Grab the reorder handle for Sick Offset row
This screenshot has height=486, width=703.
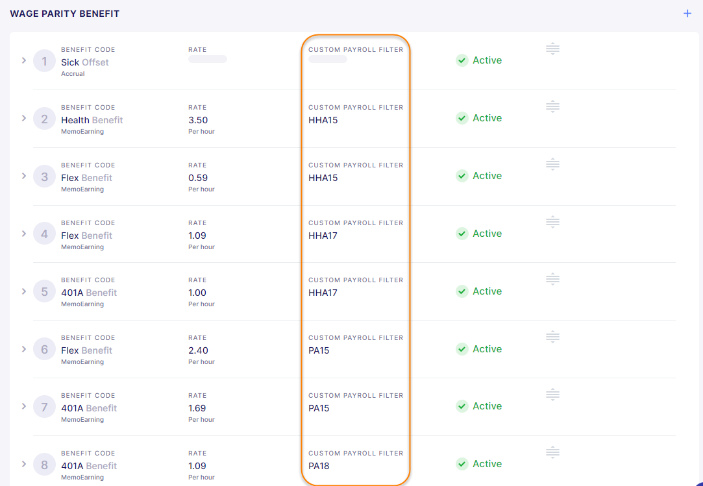coord(553,49)
